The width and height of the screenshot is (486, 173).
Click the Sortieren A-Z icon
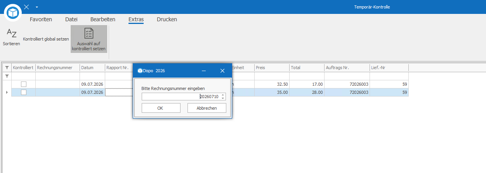click(x=12, y=34)
